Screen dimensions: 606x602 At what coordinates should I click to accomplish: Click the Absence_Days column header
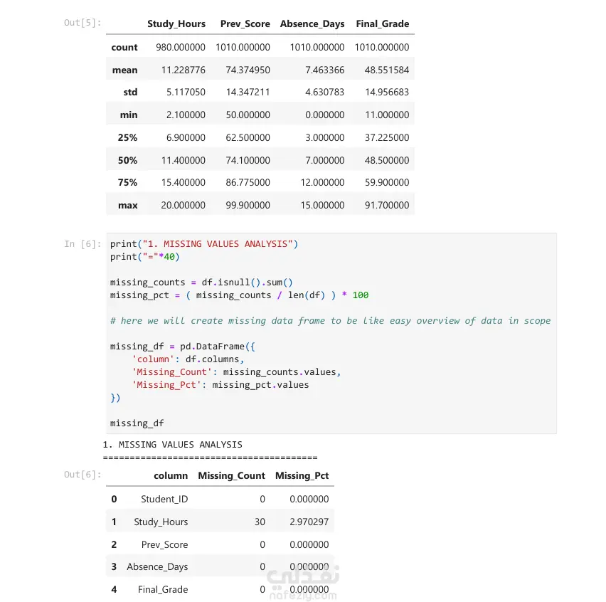pyautogui.click(x=312, y=24)
